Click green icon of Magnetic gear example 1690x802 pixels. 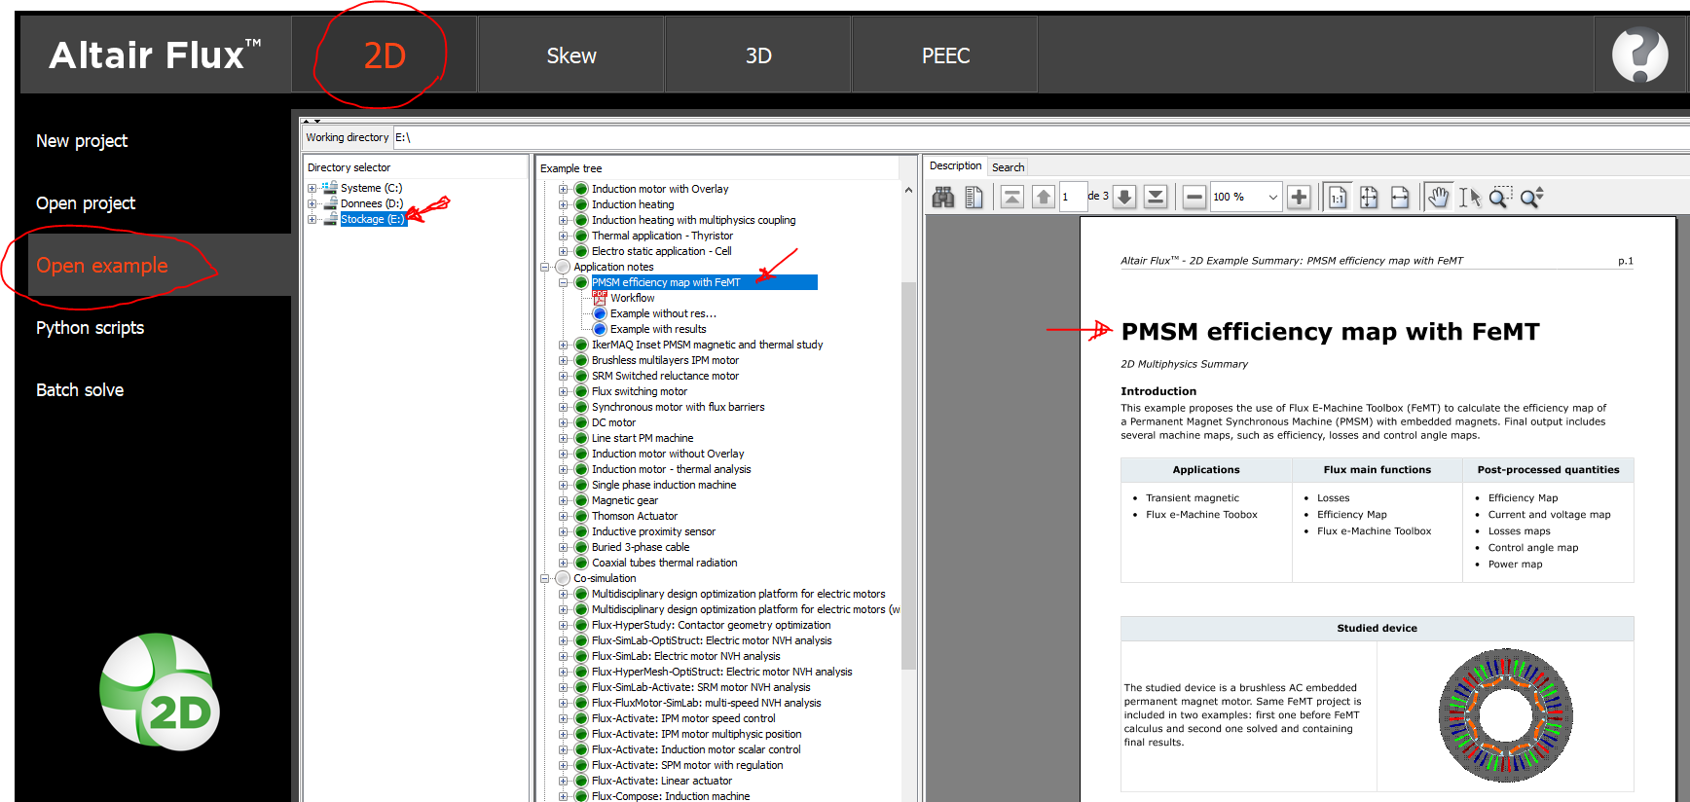(581, 500)
